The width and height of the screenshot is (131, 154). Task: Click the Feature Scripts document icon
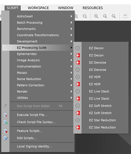(6, 131)
